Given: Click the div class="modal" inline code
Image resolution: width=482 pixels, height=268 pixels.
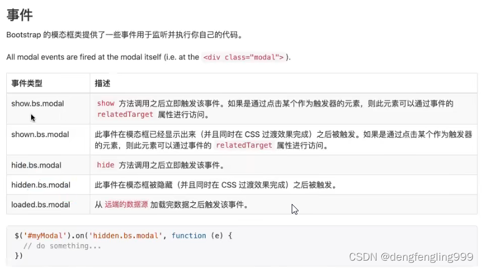Looking at the screenshot, I should (x=244, y=57).
